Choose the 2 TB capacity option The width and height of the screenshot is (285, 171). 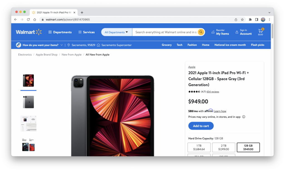pos(223,147)
